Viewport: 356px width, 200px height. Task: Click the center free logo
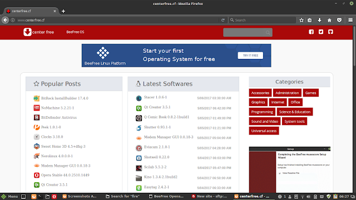click(x=38, y=32)
